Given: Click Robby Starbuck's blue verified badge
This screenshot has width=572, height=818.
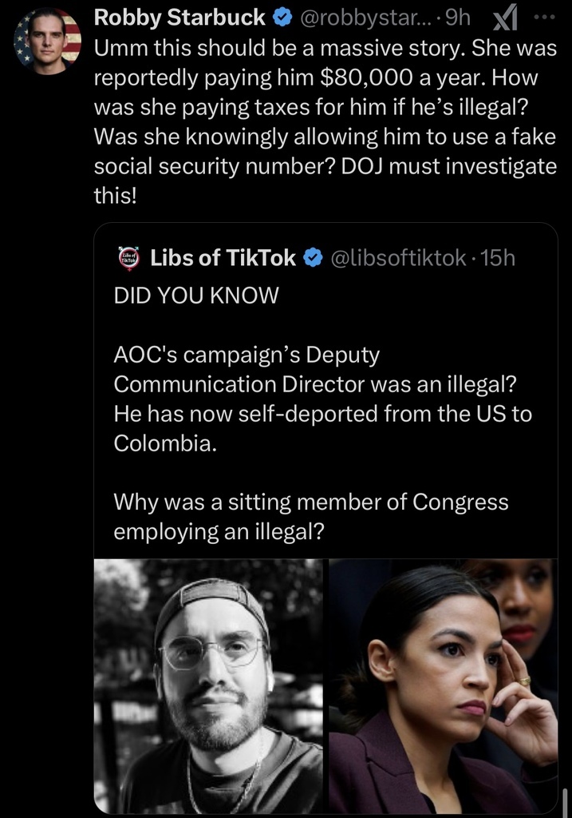Looking at the screenshot, I should pos(283,17).
